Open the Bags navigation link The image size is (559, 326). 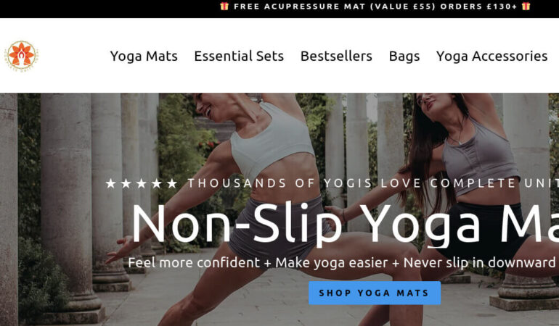click(404, 57)
